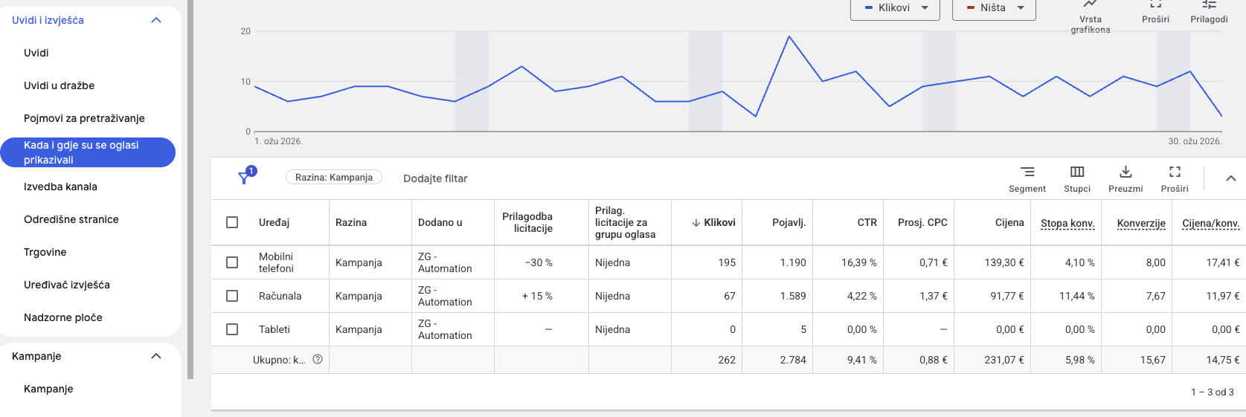Select all rows with header checkbox

(x=232, y=222)
